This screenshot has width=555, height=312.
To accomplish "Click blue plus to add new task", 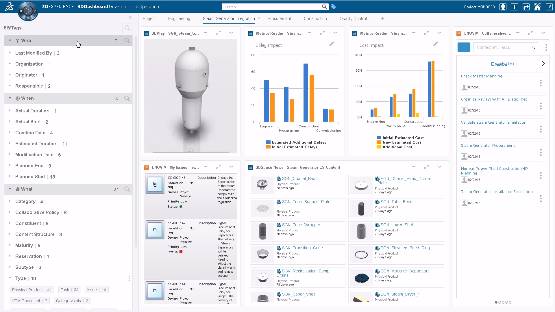I will pos(464,47).
